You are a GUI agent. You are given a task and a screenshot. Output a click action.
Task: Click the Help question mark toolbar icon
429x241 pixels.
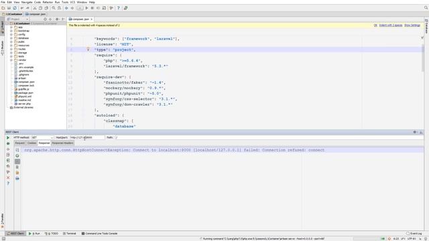119,8
